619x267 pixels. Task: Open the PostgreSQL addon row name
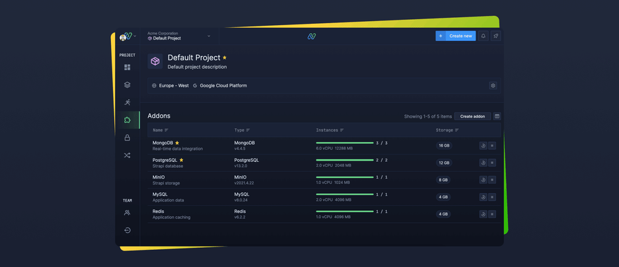[165, 160]
